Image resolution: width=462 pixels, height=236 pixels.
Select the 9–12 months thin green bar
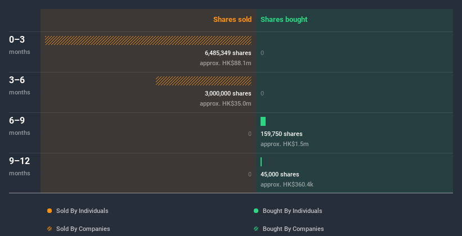(261, 162)
